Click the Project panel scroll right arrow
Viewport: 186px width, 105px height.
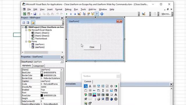pos(62,52)
